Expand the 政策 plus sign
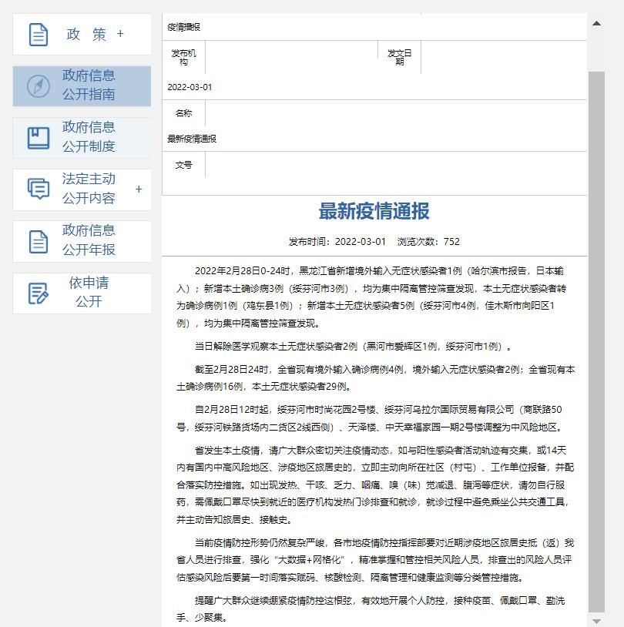 tap(120, 34)
